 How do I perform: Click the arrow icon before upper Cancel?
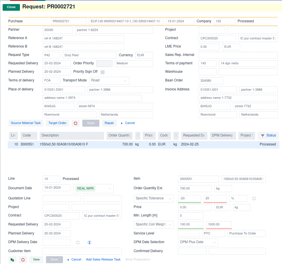coord(122,123)
